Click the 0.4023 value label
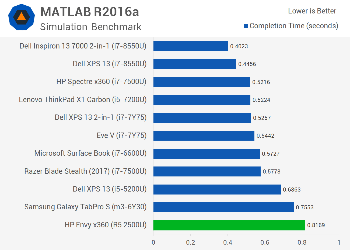 (239, 46)
